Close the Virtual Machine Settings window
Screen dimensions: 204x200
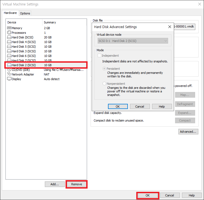(200, 4)
